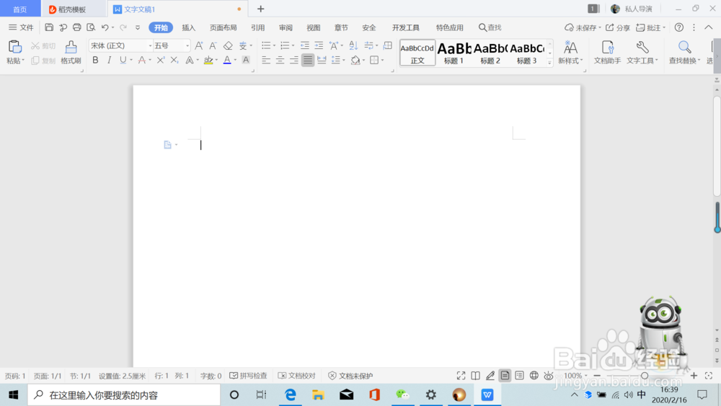This screenshot has width=721, height=406.
Task: Click 未保存 cloud save button
Action: [583, 27]
